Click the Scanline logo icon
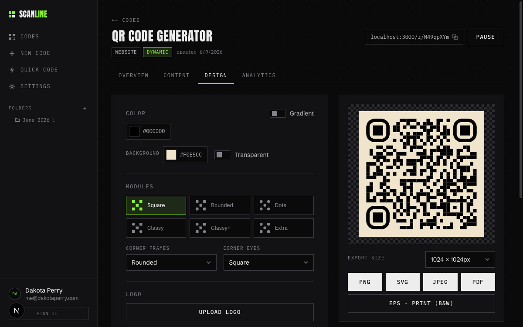This screenshot has height=327, width=523. click(12, 14)
